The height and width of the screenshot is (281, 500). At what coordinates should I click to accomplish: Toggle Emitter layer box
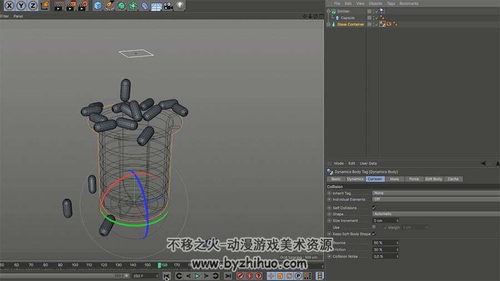tap(369, 11)
